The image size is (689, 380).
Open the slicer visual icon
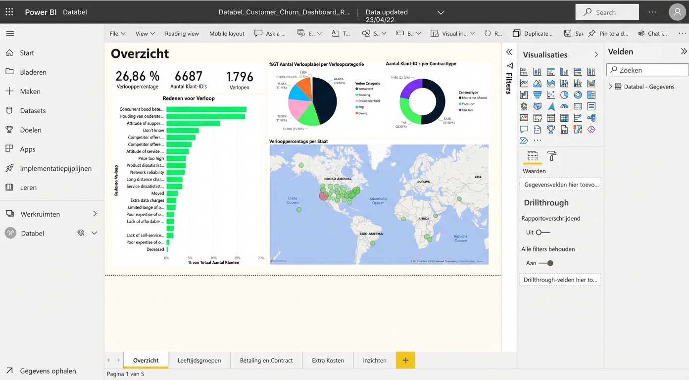click(x=537, y=117)
